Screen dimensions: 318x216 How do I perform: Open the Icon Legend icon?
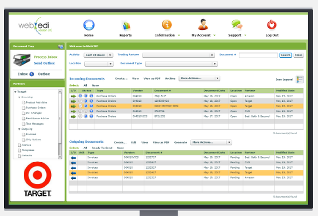(300, 79)
